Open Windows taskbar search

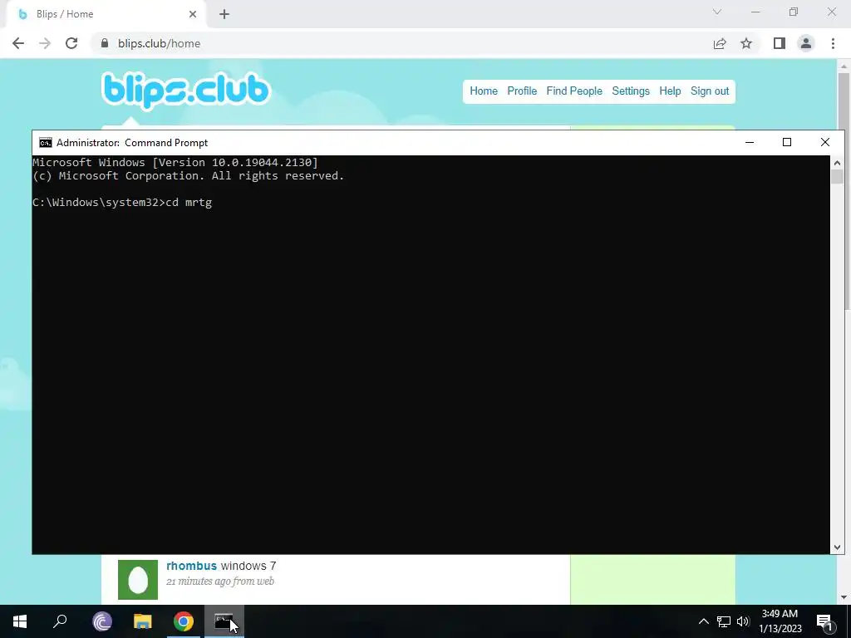pos(60,621)
